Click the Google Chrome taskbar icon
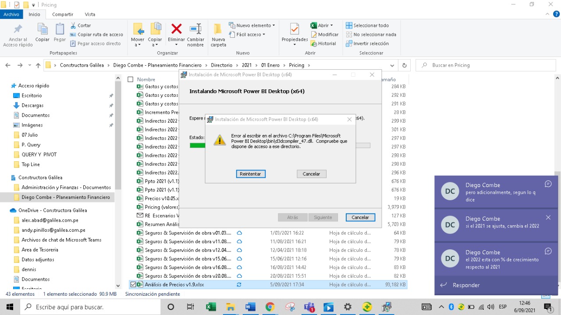 pos(270,307)
